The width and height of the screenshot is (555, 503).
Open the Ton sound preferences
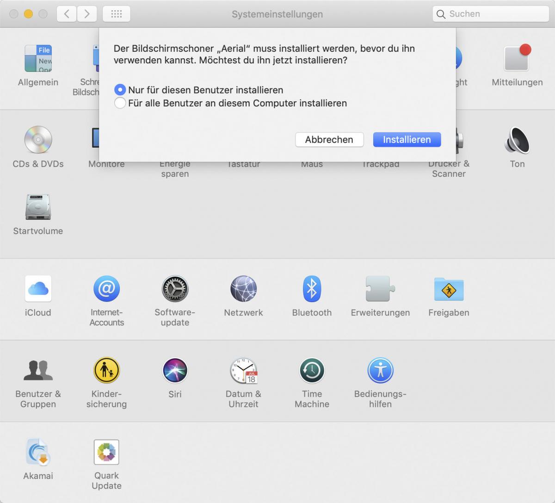517,140
